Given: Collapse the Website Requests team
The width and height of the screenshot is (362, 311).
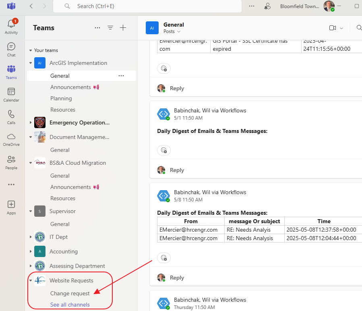Looking at the screenshot, I should pyautogui.click(x=31, y=280).
